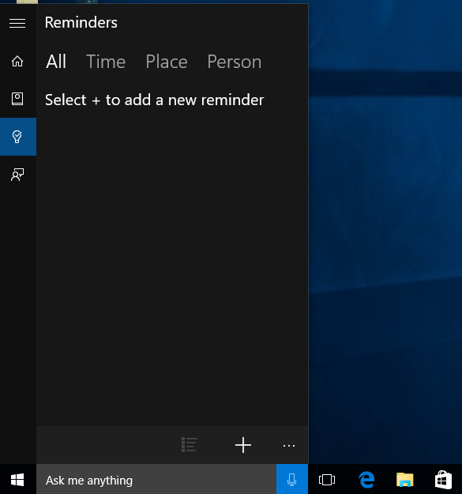This screenshot has height=494, width=462.
Task: Open File Explorer from taskbar
Action: point(404,480)
